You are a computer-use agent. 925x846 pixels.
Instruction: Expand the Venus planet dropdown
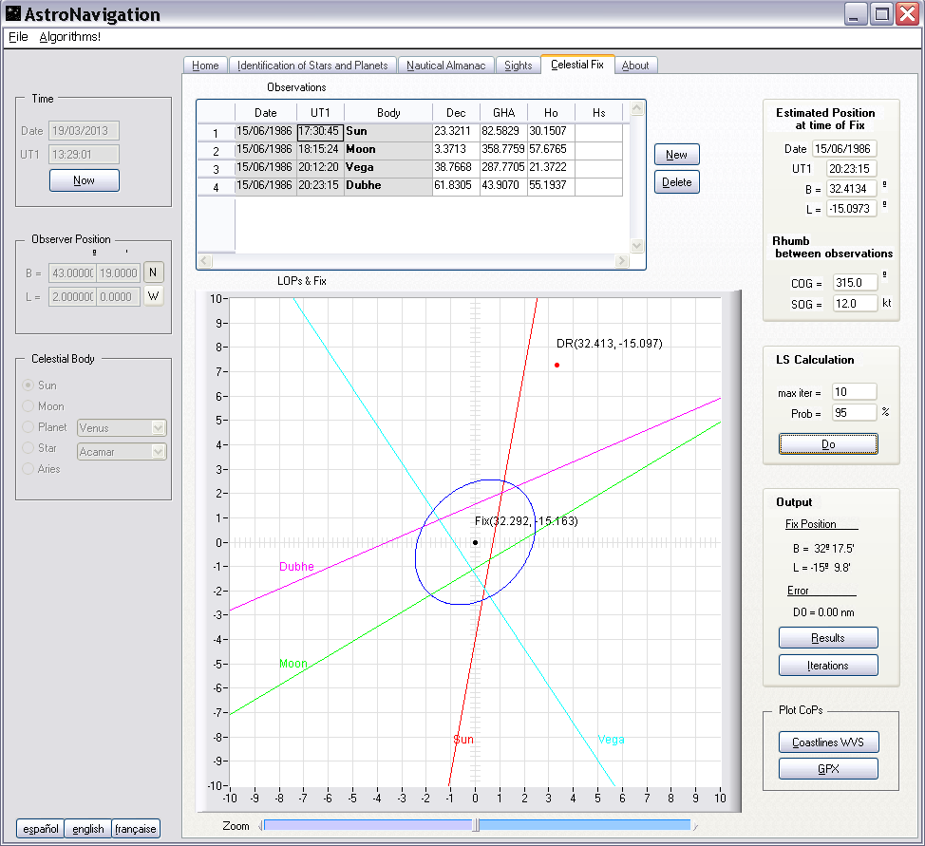click(159, 428)
